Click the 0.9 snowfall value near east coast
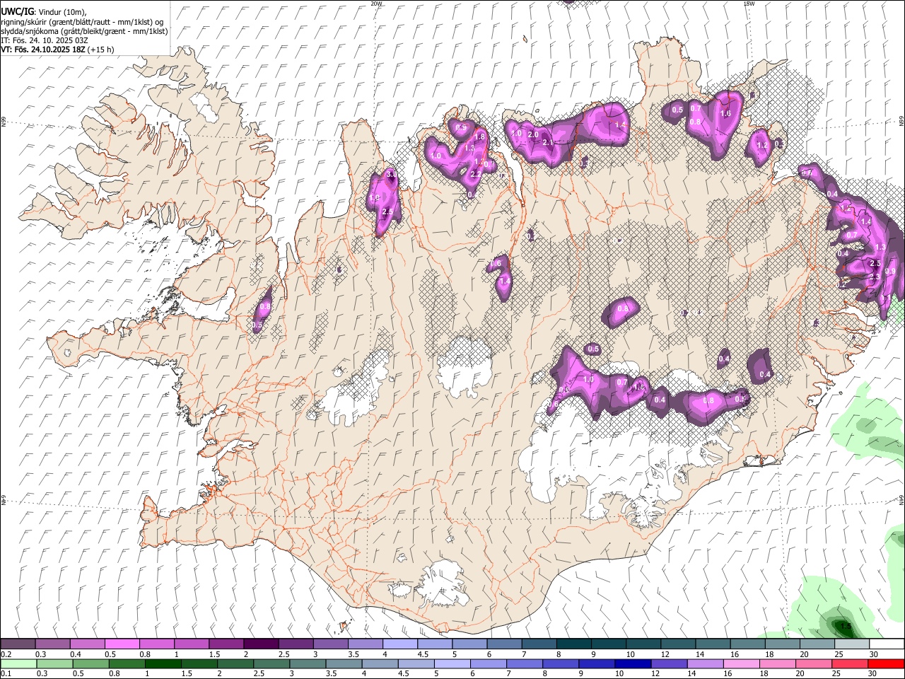The image size is (905, 679). point(890,272)
